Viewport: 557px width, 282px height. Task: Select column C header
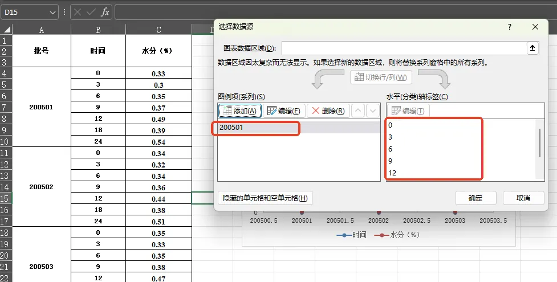click(x=159, y=30)
